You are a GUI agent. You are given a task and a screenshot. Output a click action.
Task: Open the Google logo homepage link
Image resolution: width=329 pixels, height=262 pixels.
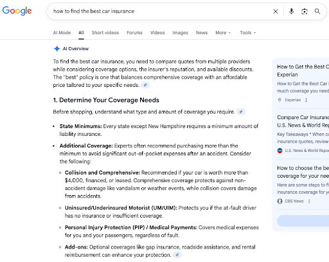coord(17,11)
